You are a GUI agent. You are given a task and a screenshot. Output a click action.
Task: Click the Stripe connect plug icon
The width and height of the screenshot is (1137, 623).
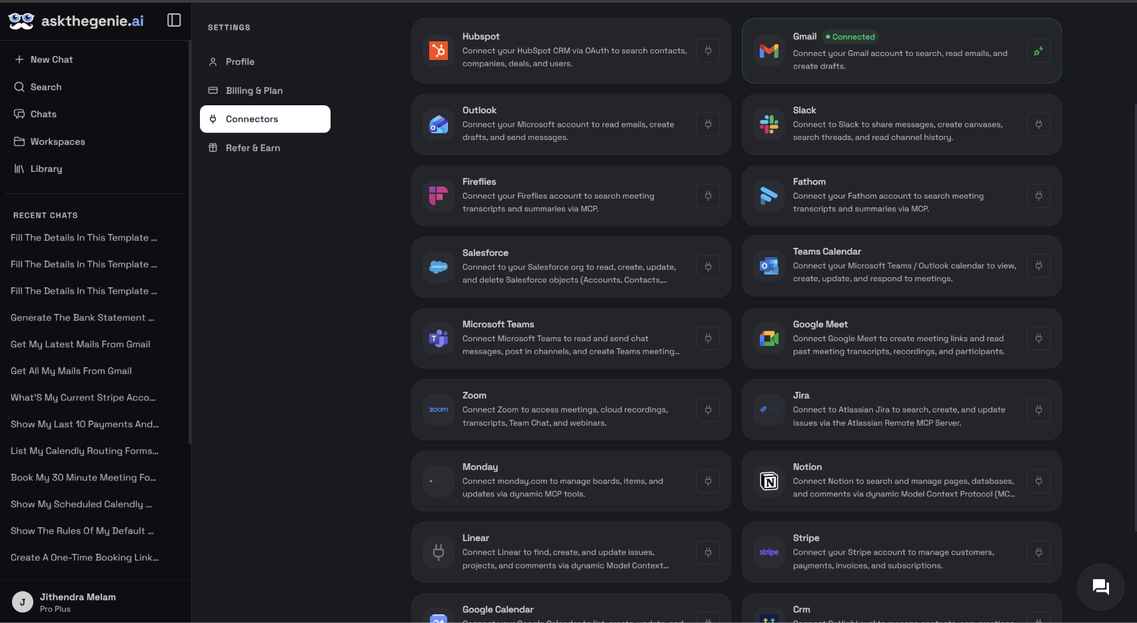[x=1038, y=552]
